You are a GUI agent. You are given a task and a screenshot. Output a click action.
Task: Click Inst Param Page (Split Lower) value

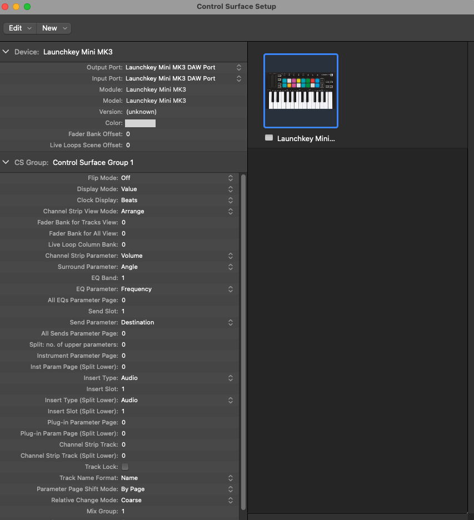(x=123, y=367)
